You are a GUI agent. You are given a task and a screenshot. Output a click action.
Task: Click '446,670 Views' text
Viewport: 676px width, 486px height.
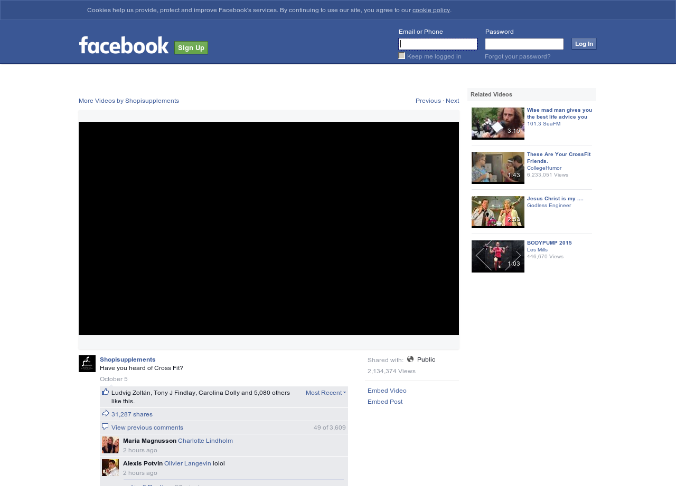coord(545,257)
